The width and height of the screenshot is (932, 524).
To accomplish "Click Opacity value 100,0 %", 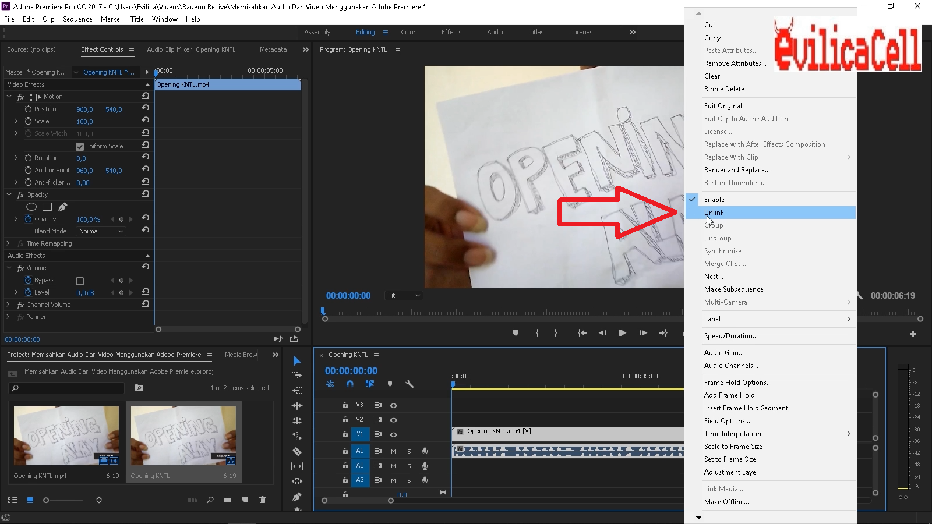I will tap(89, 219).
